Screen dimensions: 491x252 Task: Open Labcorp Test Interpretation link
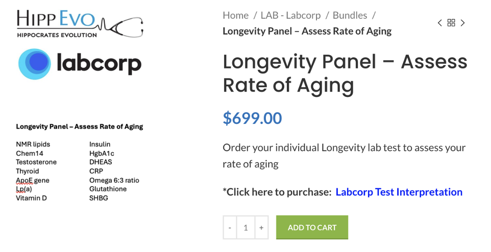click(x=399, y=192)
